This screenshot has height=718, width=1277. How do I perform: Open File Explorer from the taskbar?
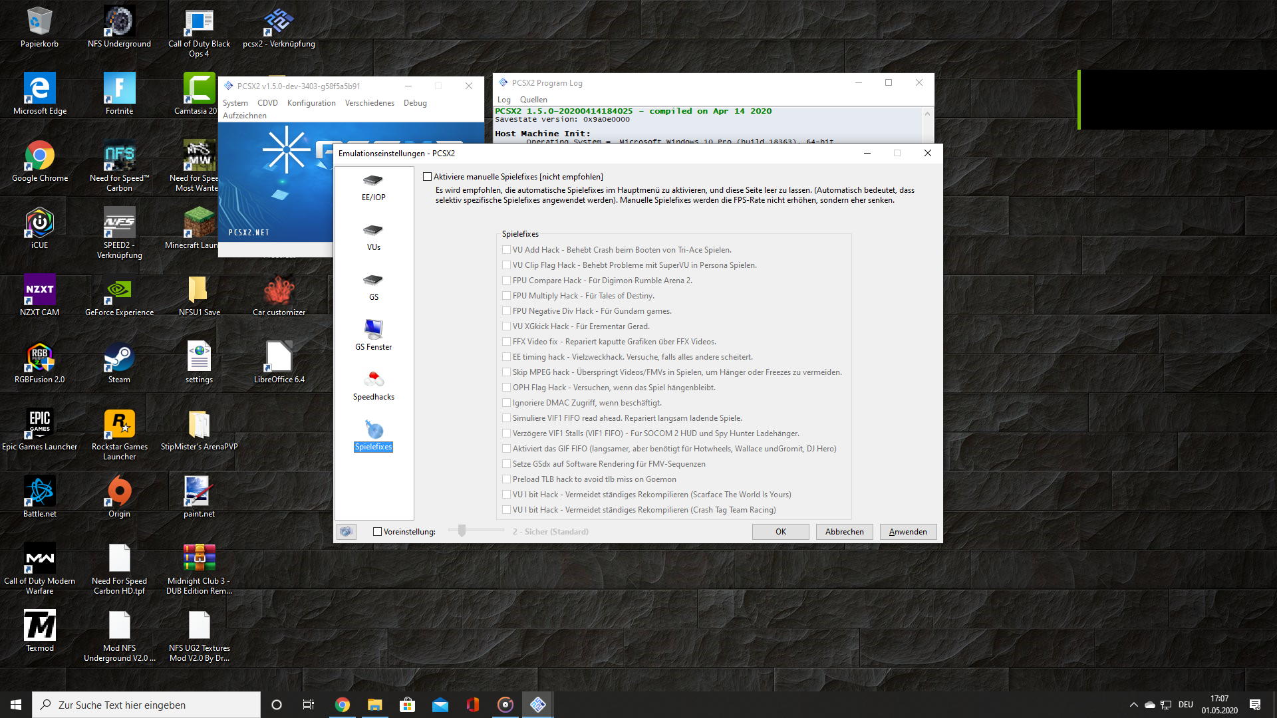(x=374, y=705)
